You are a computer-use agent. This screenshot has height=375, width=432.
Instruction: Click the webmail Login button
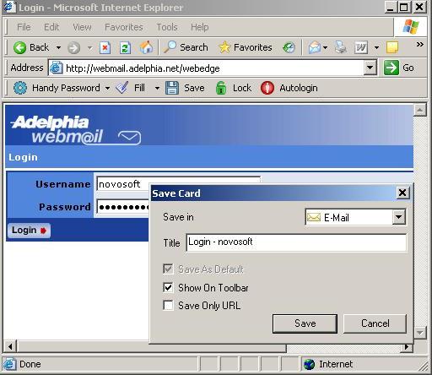pos(29,231)
